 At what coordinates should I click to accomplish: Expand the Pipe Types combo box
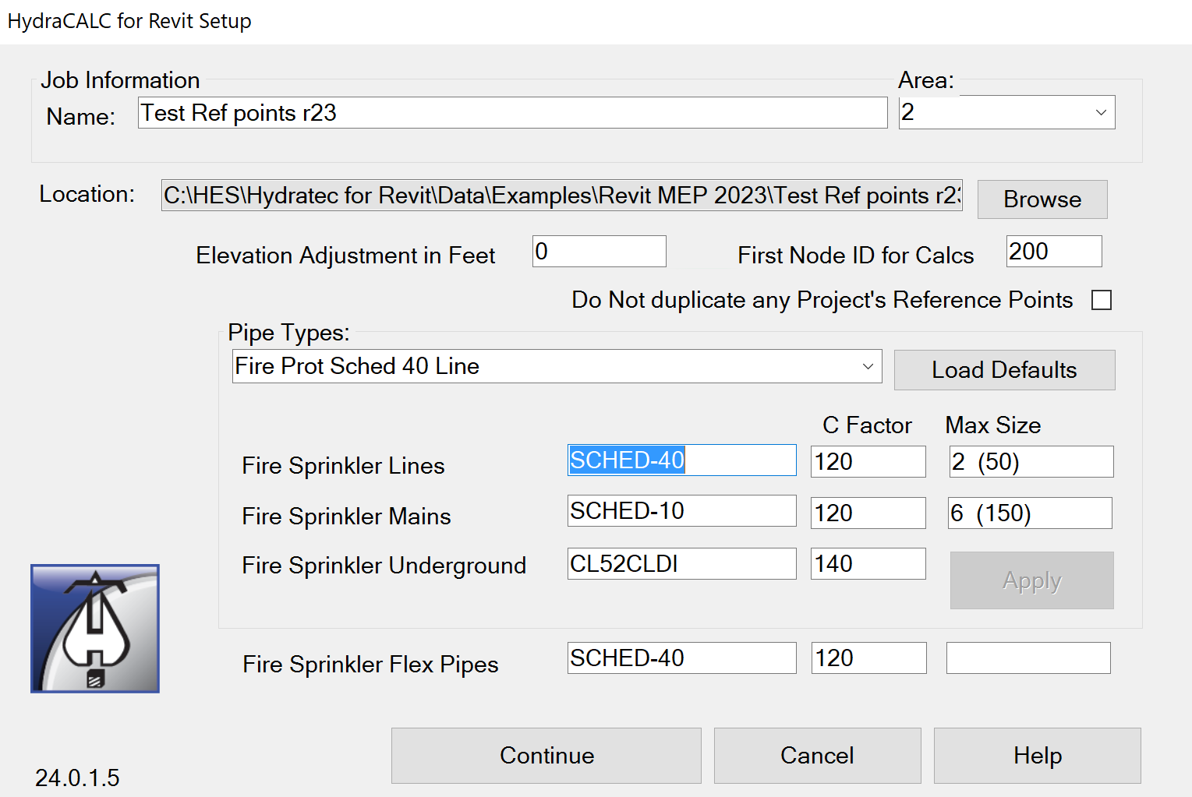pos(557,366)
